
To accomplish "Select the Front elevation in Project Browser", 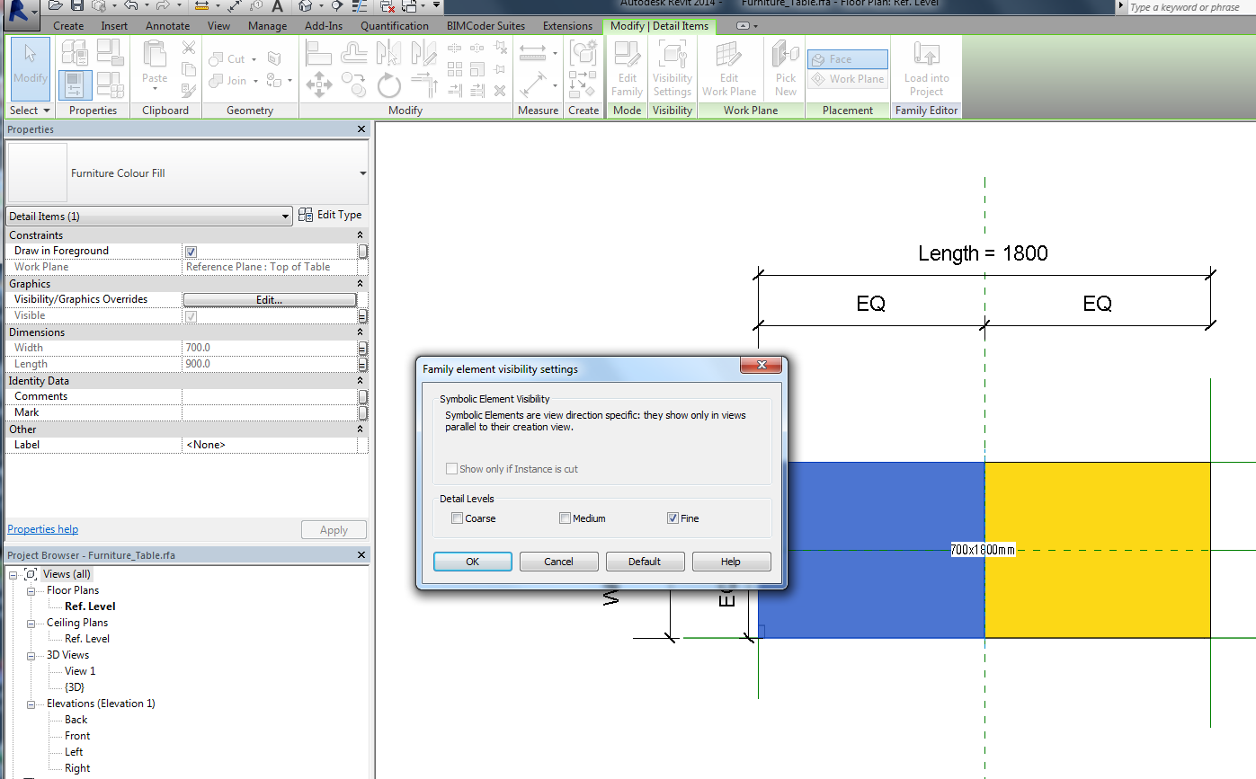I will point(77,736).
